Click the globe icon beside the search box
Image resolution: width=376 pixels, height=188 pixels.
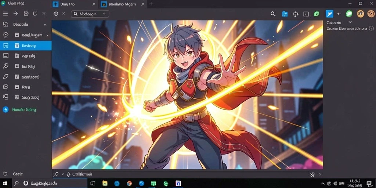[x=56, y=14]
